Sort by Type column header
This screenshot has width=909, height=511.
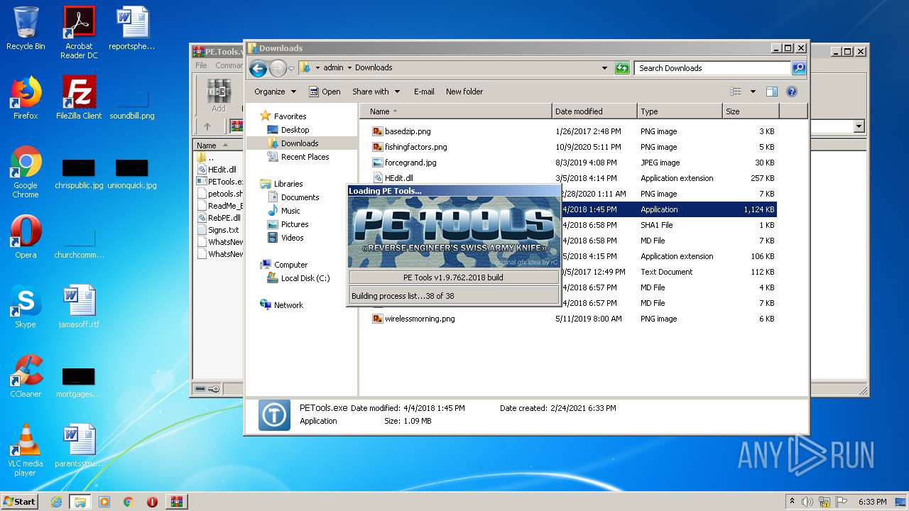click(x=680, y=111)
